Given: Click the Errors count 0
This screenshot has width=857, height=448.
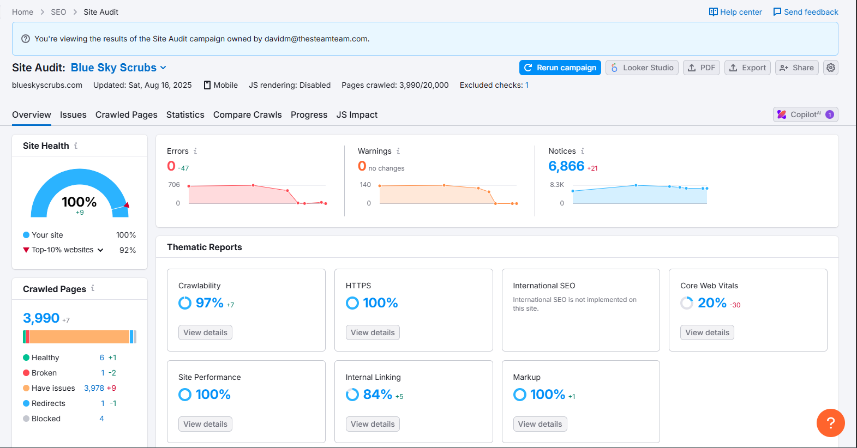Looking at the screenshot, I should (x=171, y=166).
